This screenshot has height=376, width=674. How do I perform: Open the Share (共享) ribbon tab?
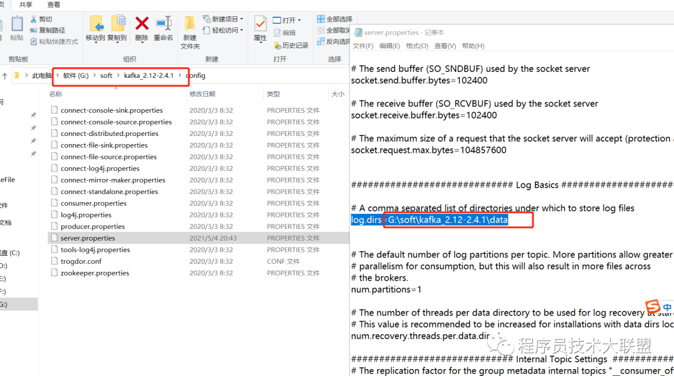[x=26, y=5]
